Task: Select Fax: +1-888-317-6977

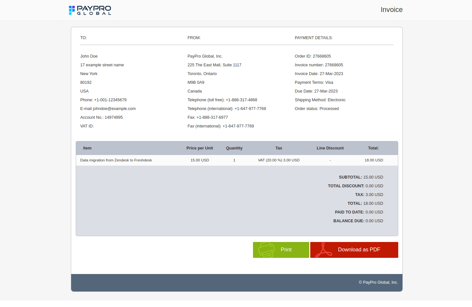Action: 208,117
